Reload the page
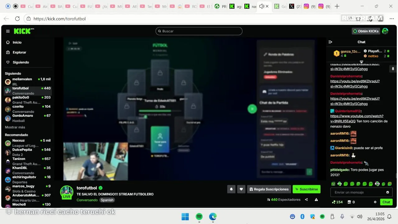Screen dimensions: 398x224 click(17, 19)
